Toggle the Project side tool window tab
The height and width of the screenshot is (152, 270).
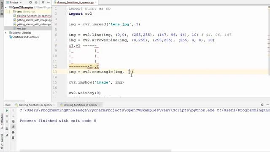tap(2, 8)
